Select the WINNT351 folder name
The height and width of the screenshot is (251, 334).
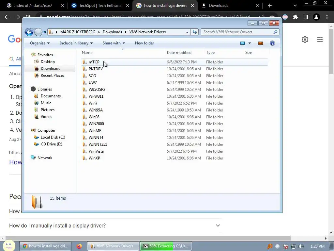(x=98, y=144)
